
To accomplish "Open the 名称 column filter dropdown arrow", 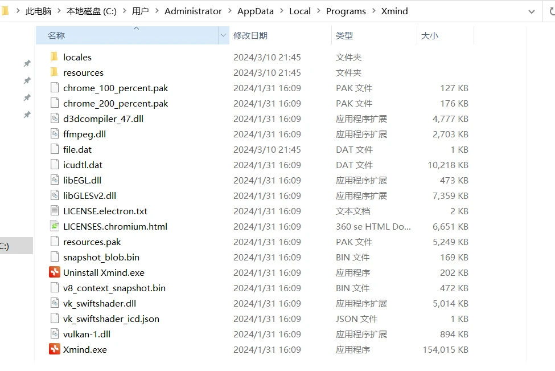I will tap(223, 35).
